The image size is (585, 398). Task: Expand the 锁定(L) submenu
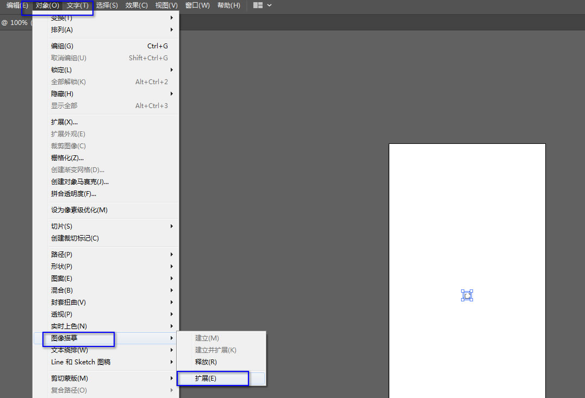[x=61, y=70]
